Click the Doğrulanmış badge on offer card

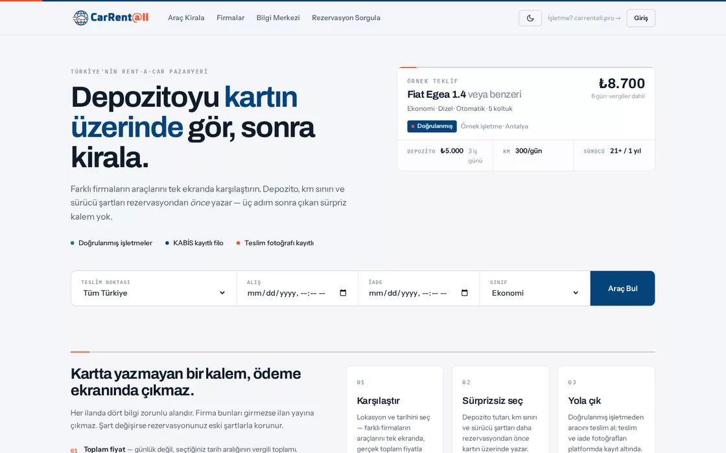pos(432,126)
